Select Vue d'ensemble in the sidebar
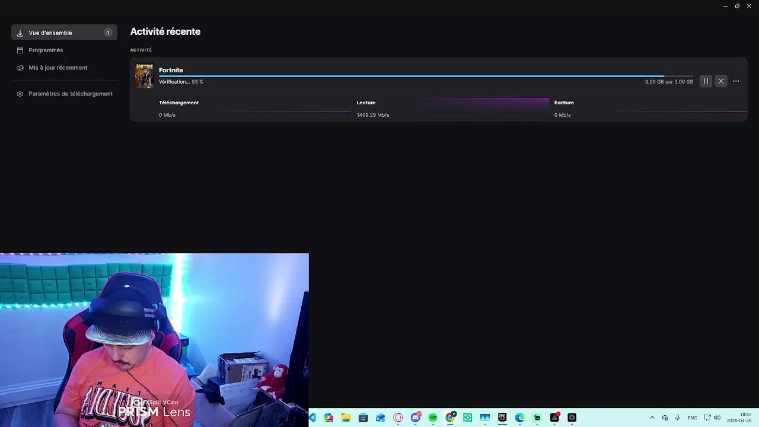Viewport: 759px width, 427px height. (64, 33)
